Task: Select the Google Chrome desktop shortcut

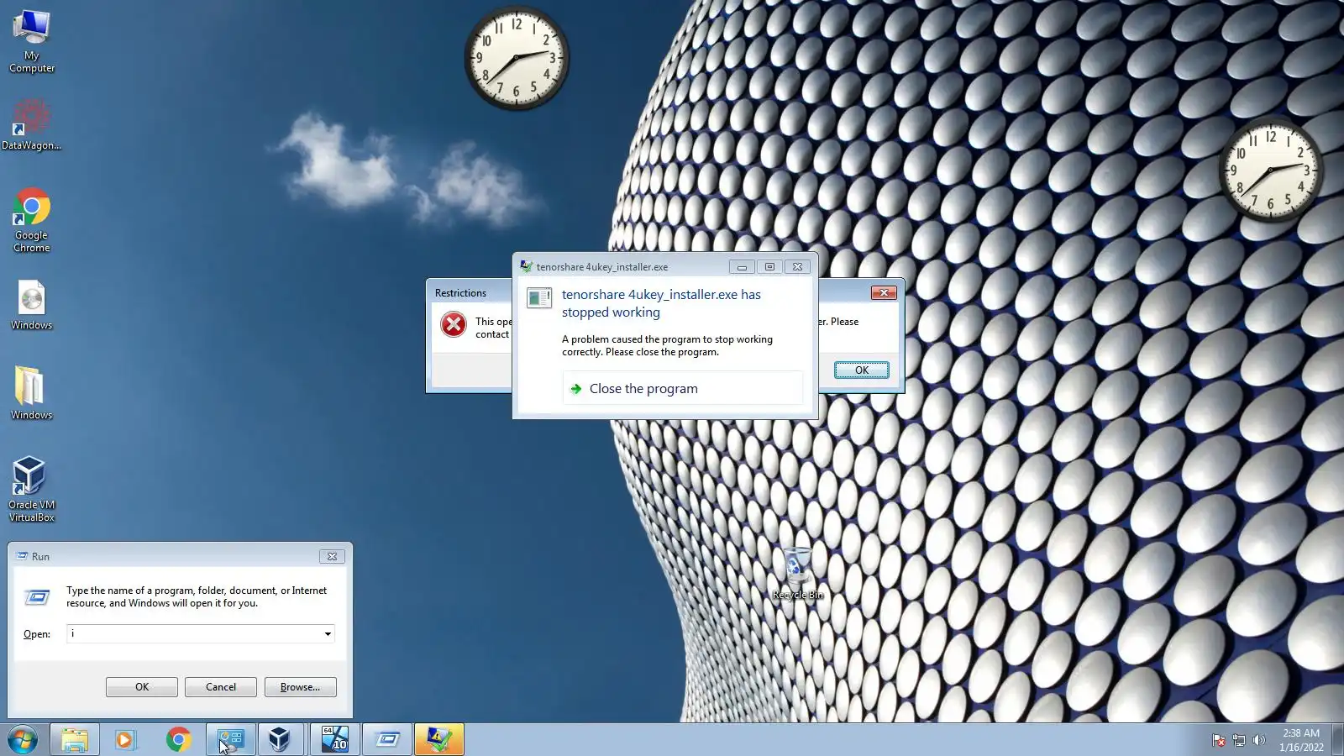Action: pyautogui.click(x=32, y=220)
